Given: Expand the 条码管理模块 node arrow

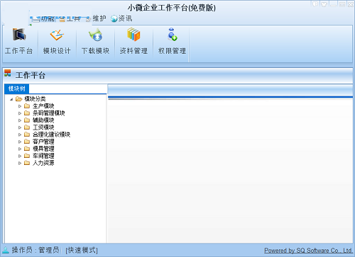Looking at the screenshot, I should (20, 113).
